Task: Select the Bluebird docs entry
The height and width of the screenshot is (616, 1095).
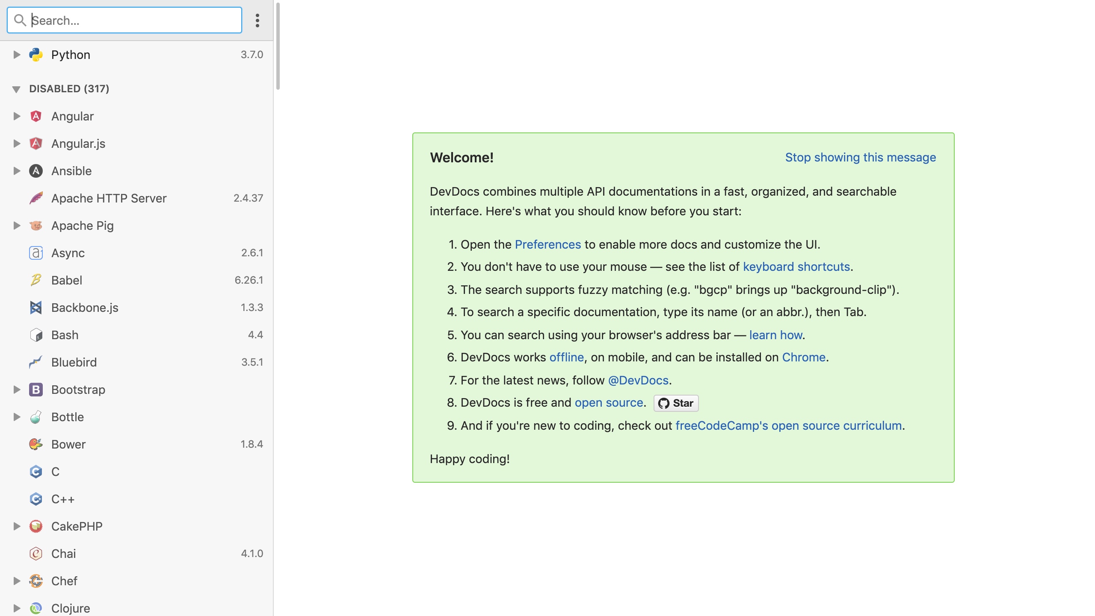Action: 136,362
